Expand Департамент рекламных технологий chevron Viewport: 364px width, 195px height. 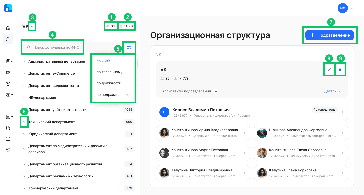click(24, 176)
